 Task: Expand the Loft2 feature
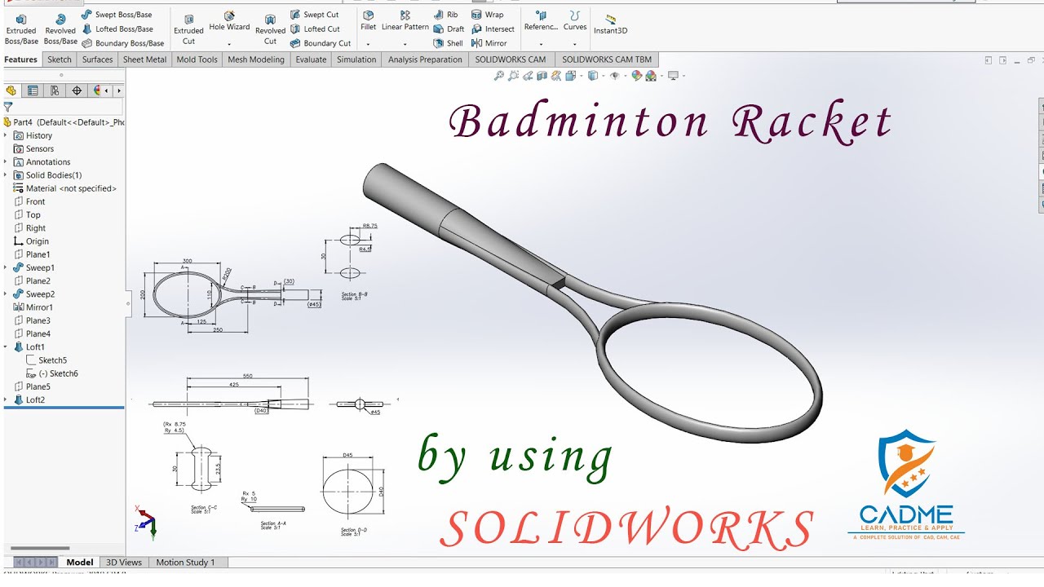(x=7, y=399)
